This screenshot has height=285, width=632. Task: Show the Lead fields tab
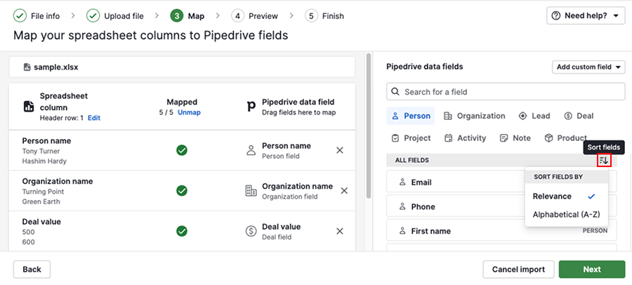tap(535, 116)
